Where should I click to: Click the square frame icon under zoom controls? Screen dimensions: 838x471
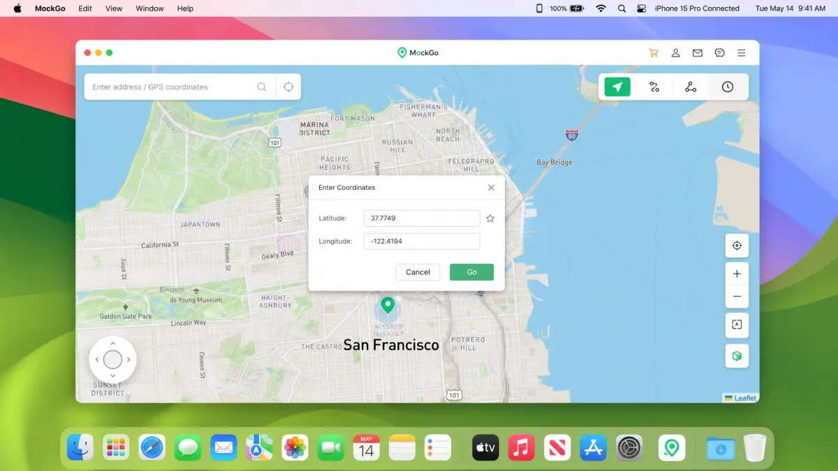[x=737, y=324]
